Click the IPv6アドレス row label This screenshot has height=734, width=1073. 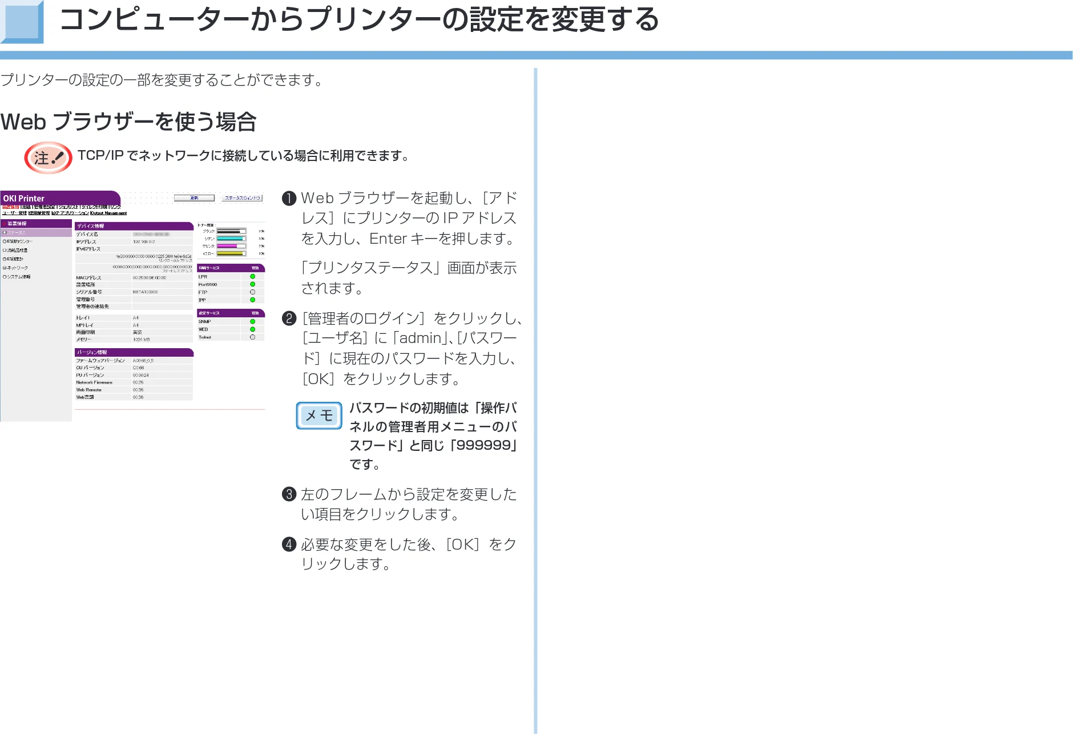tap(88, 249)
